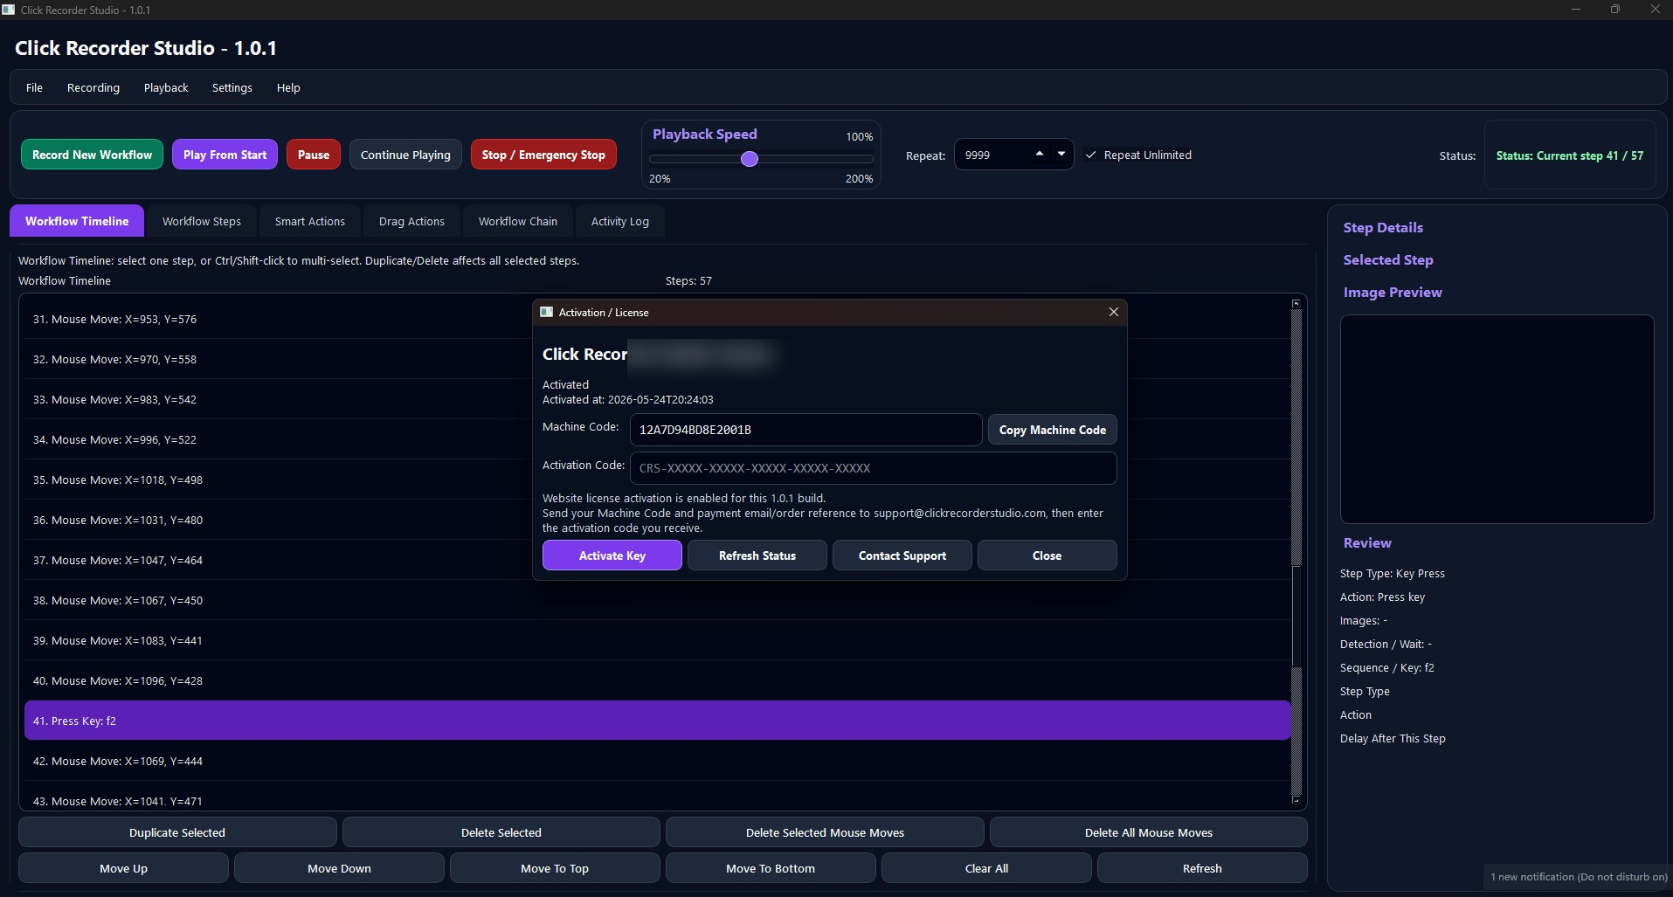The width and height of the screenshot is (1673, 897).
Task: Click Record New Workflow button
Action: point(92,155)
